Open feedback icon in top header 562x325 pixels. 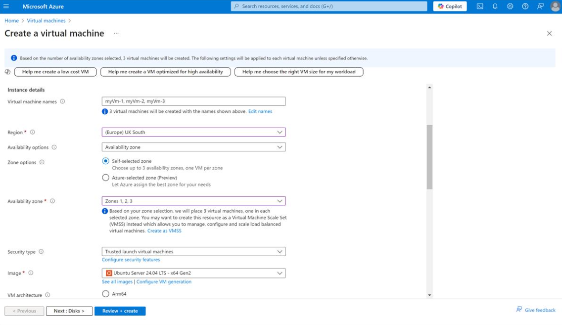click(540, 6)
